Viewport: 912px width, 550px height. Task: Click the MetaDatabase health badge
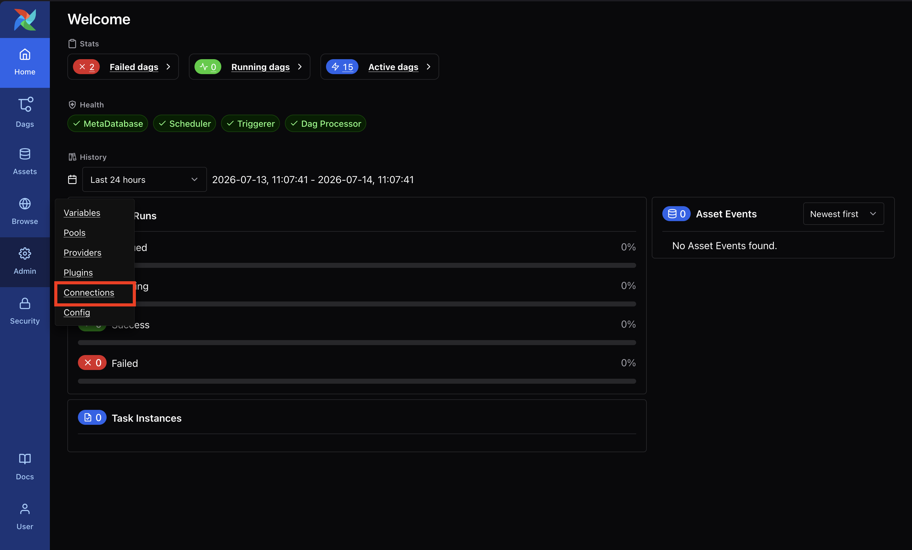tap(108, 124)
